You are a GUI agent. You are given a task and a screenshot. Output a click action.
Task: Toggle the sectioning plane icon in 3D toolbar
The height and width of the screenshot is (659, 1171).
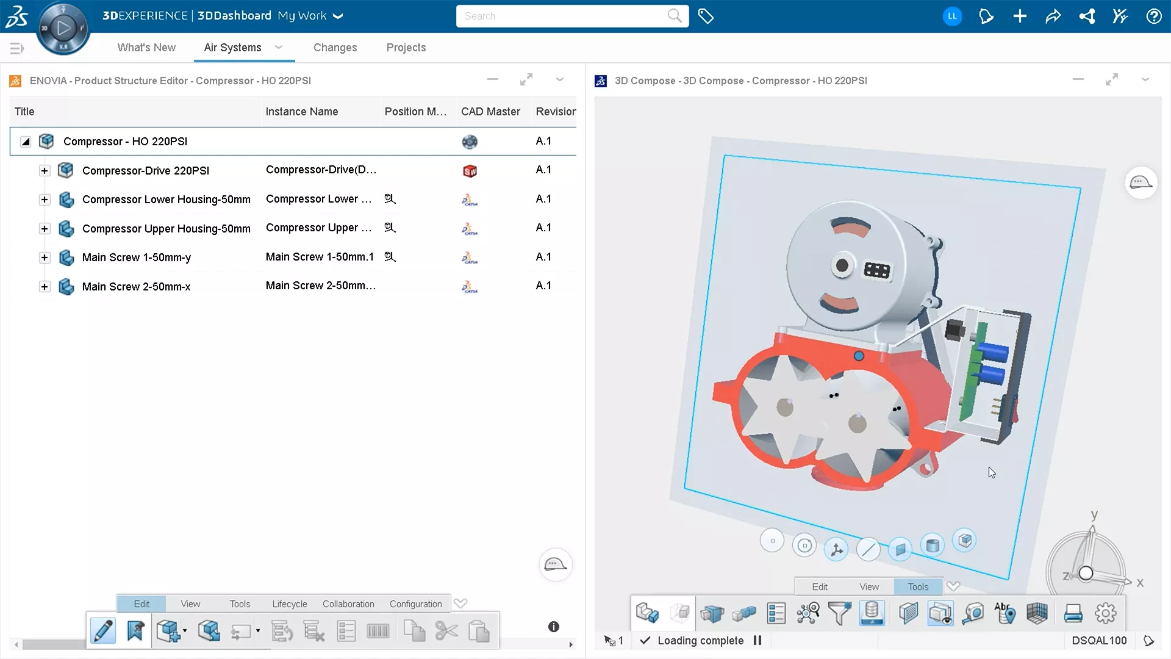908,613
